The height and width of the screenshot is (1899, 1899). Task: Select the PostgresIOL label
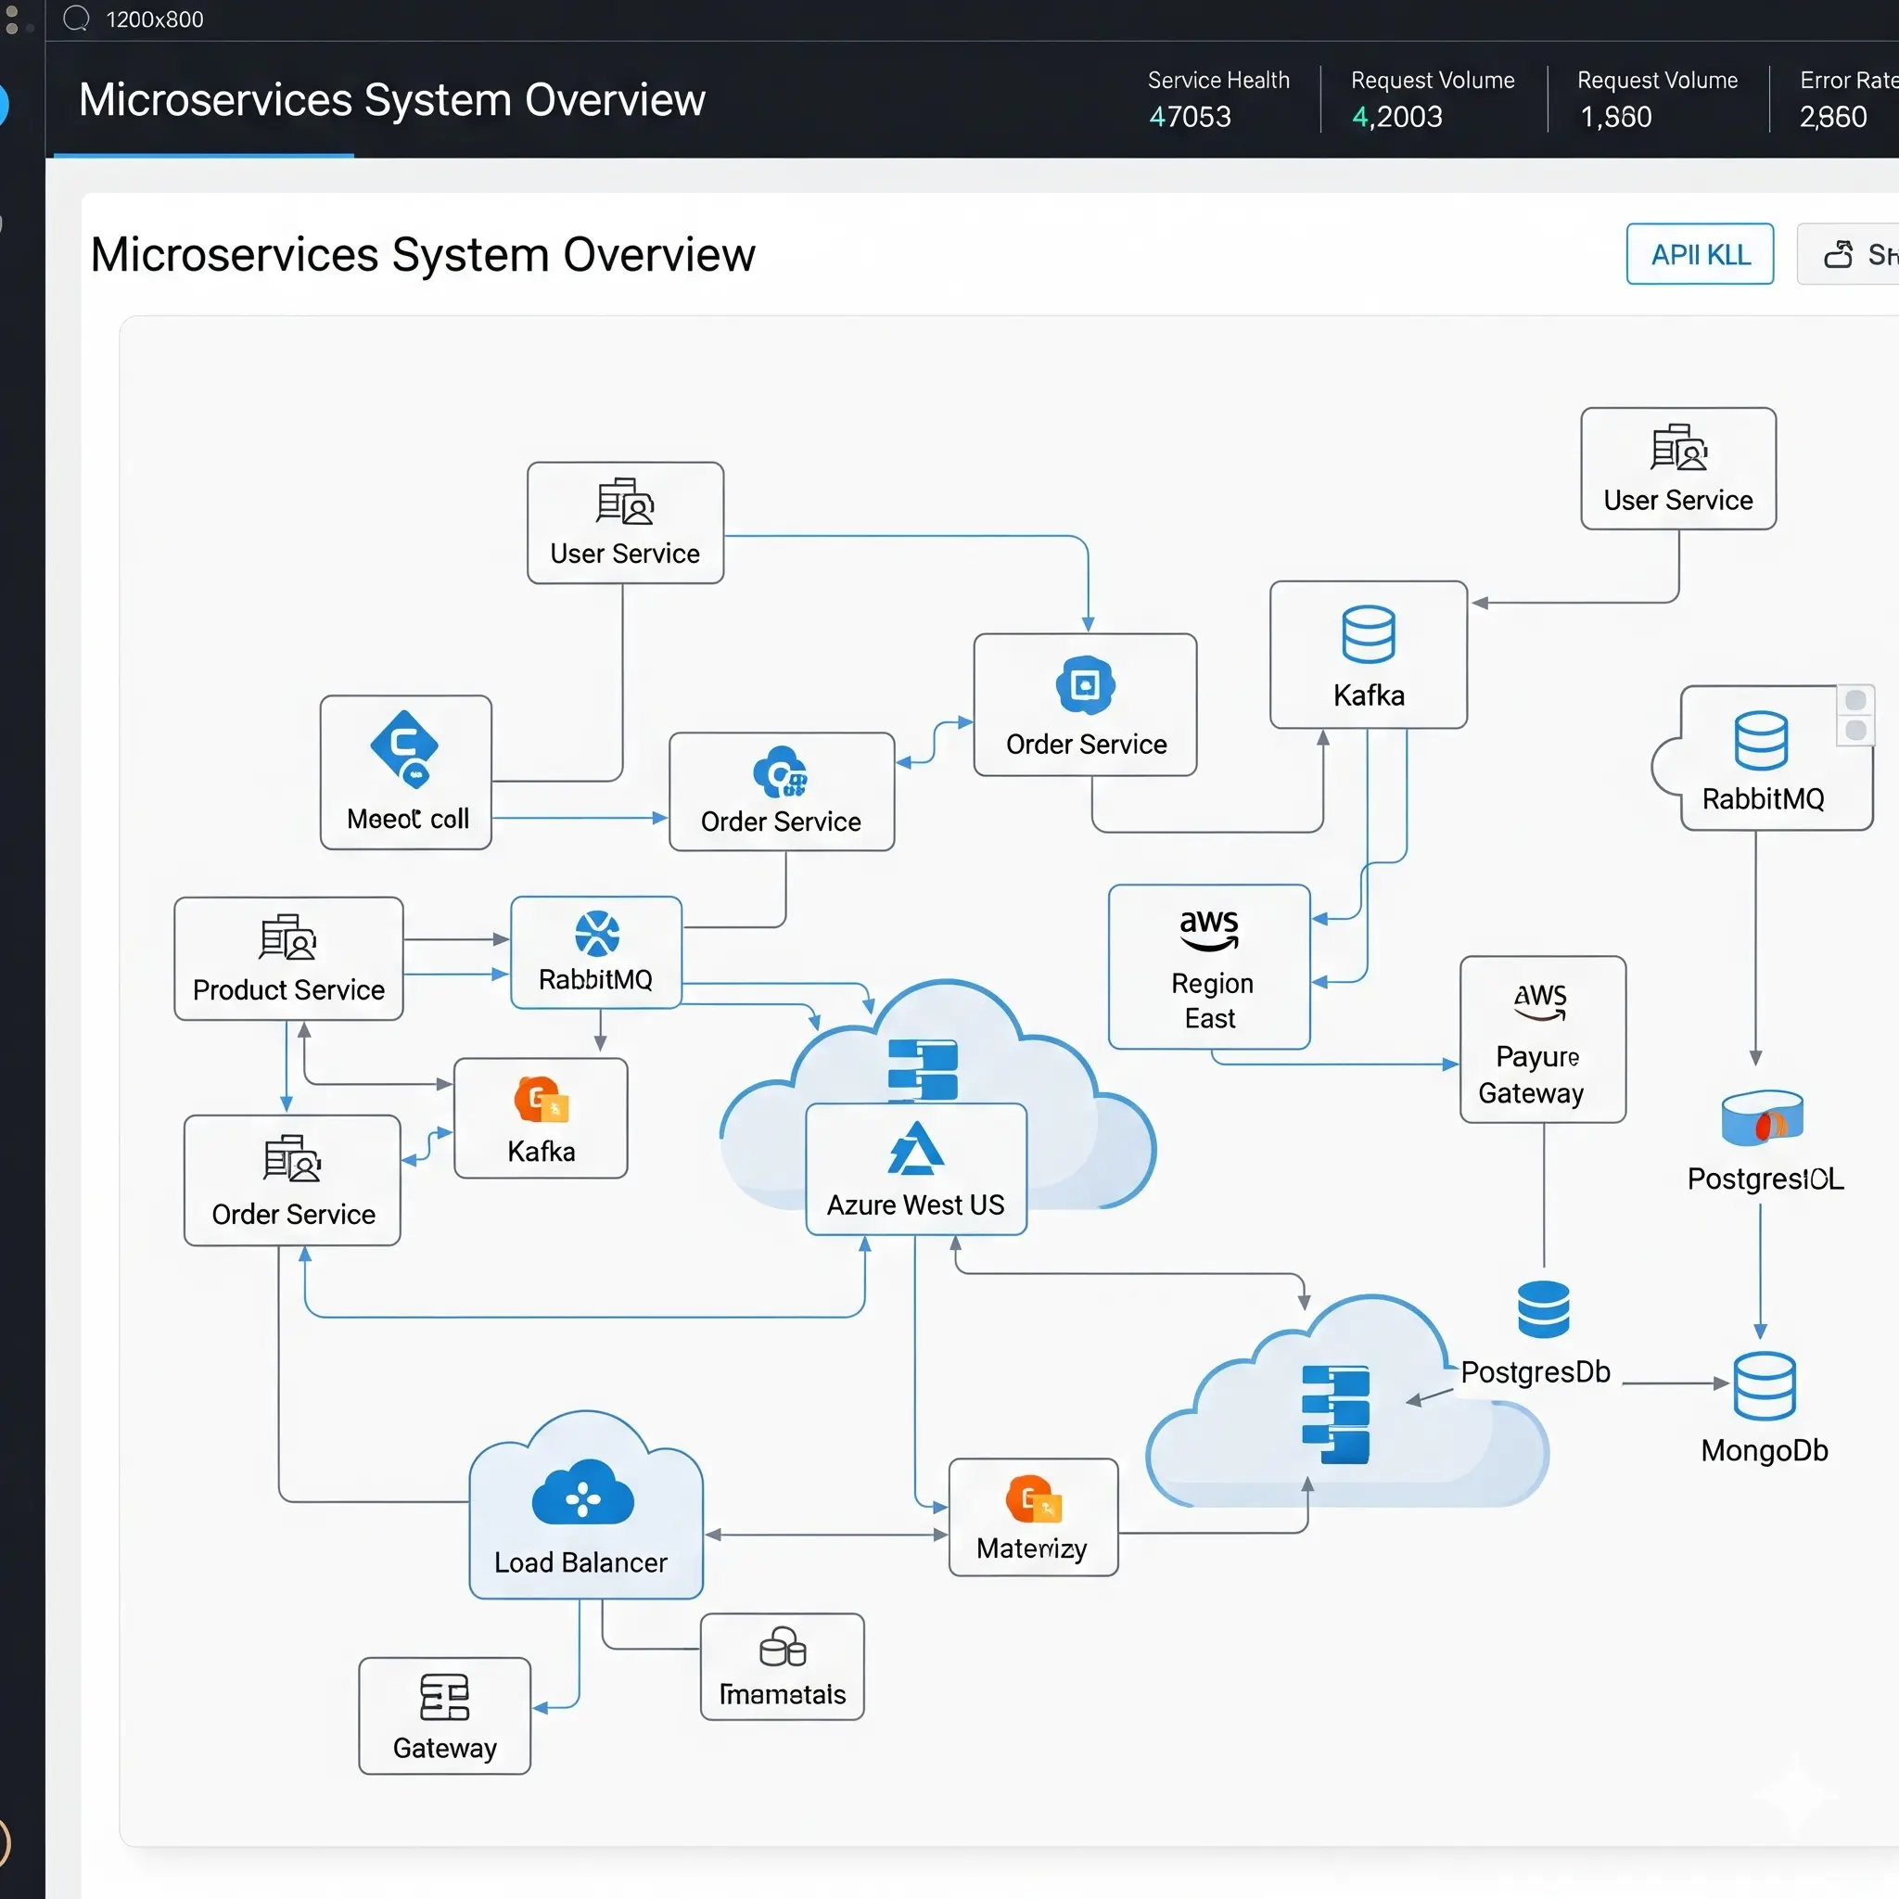(1765, 1179)
